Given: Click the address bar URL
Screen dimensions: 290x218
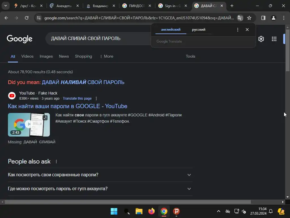Looking at the screenshot, I should click(x=139, y=18).
